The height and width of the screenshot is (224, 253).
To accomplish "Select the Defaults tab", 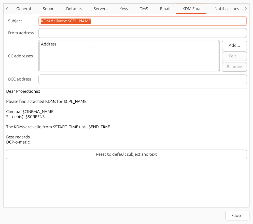I will (x=74, y=9).
